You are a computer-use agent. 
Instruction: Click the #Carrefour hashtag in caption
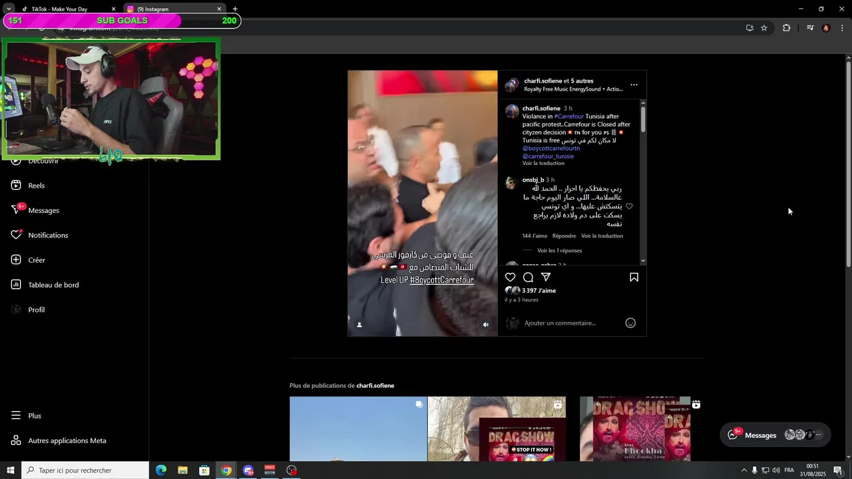568,116
